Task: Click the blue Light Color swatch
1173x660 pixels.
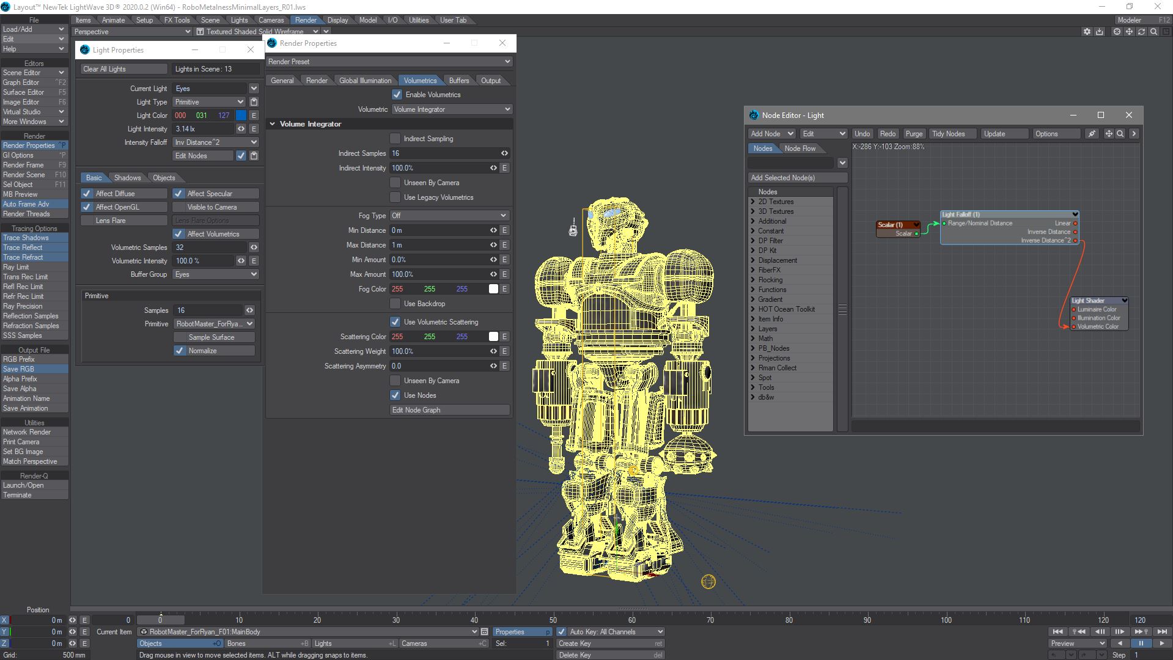Action: pos(241,116)
